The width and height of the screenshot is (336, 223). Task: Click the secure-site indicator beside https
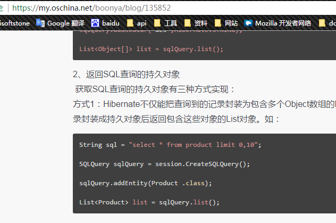point(3,8)
